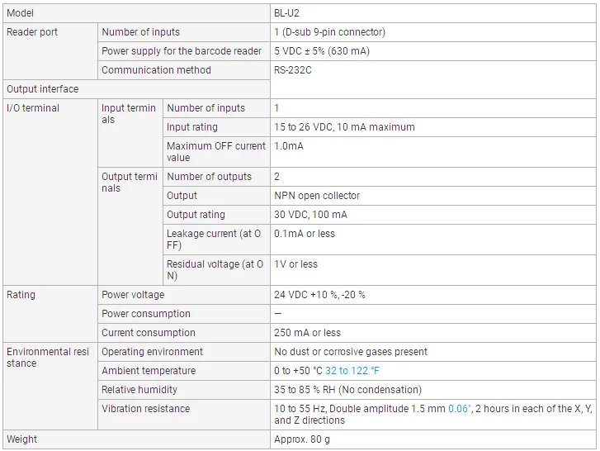Click the Approx. 80 g weight value
Screen dimensions: 600x451
(x=302, y=439)
